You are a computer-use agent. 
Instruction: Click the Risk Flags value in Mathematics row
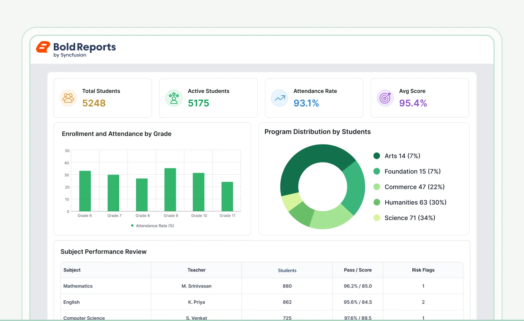pyautogui.click(x=423, y=286)
